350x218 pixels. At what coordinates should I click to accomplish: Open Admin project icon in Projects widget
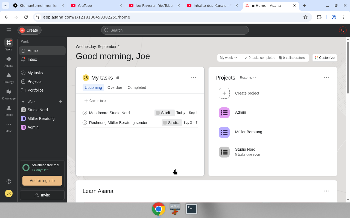224,113
